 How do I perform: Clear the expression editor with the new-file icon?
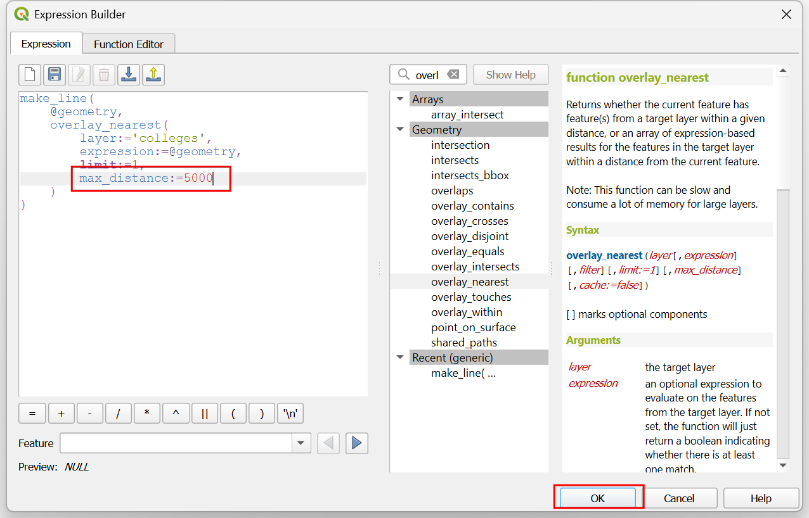coord(30,74)
